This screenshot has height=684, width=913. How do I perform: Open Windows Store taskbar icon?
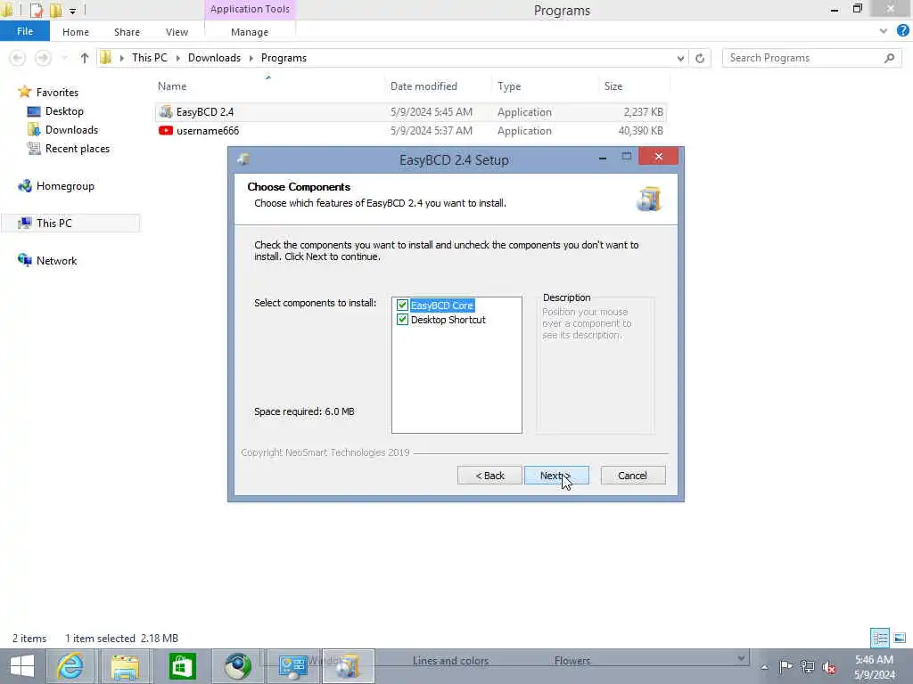point(182,666)
